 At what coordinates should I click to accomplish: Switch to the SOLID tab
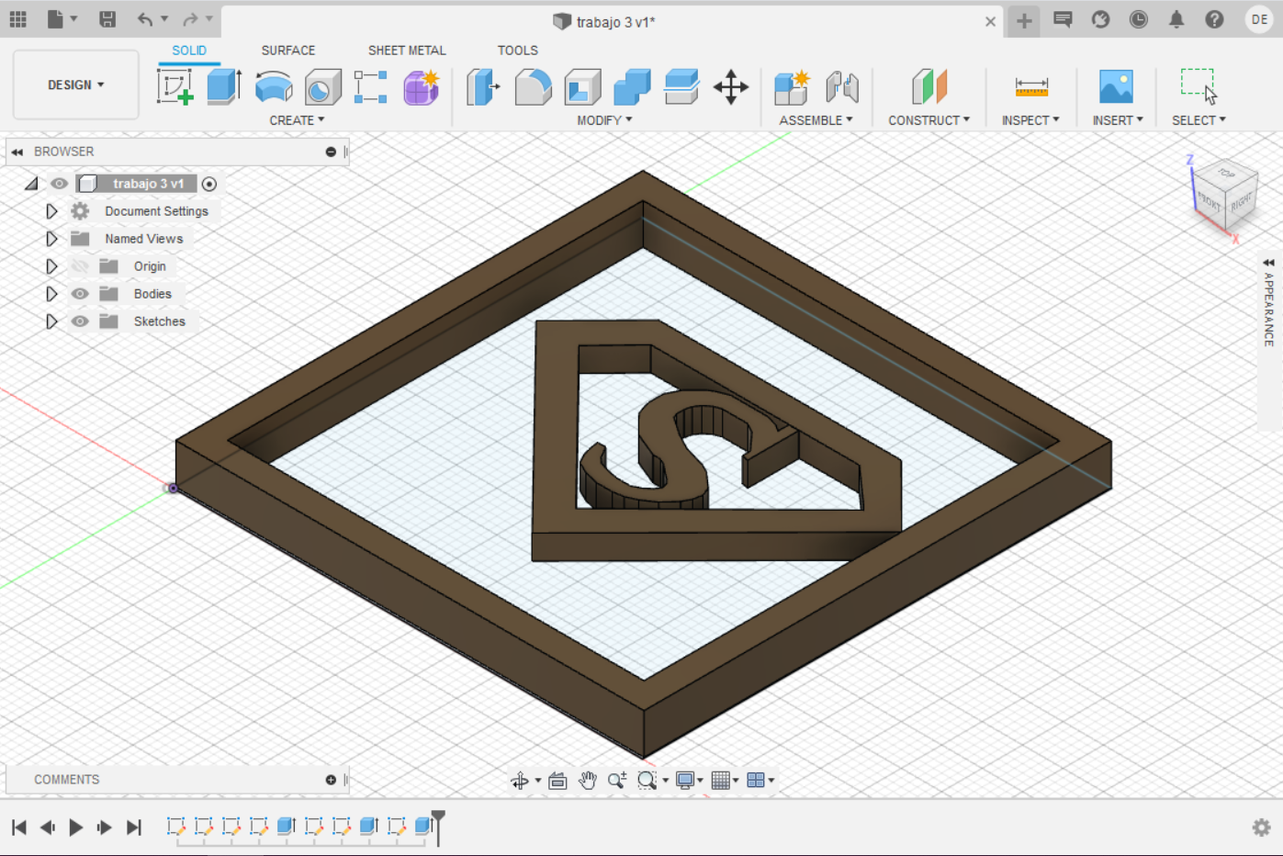click(x=189, y=51)
